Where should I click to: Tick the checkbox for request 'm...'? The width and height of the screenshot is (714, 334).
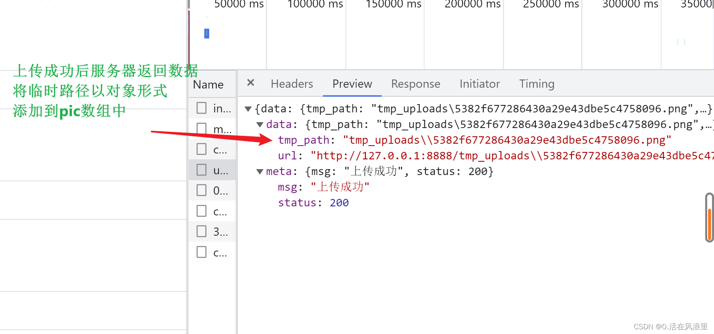[202, 128]
